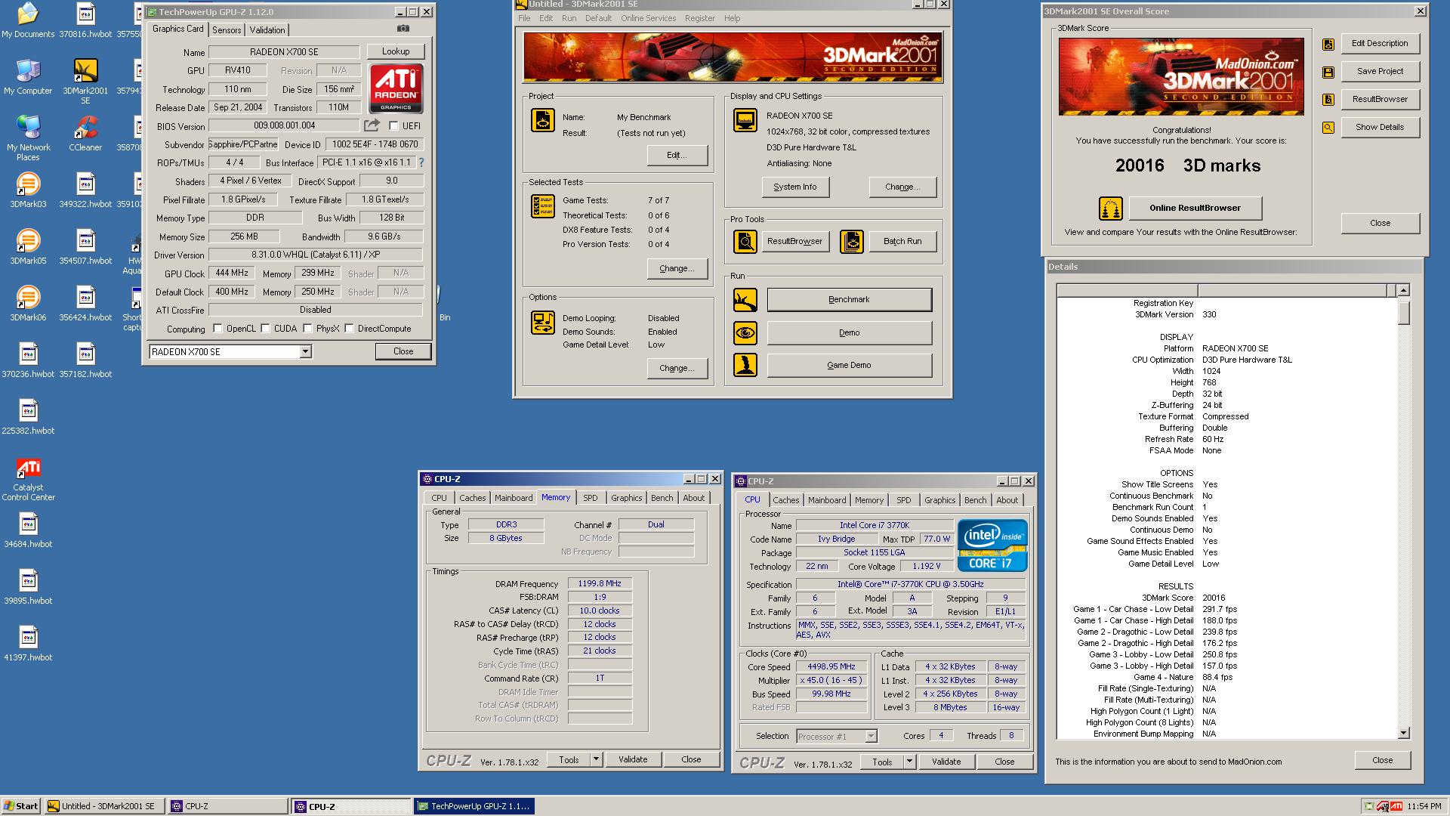Screen dimensions: 1450x816
Task: Click the ATI Radeon logo in GPU-Z
Action: tap(396, 88)
